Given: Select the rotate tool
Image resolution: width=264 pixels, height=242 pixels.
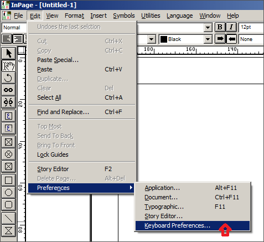Looking at the screenshot, I should pyautogui.click(x=8, y=78).
